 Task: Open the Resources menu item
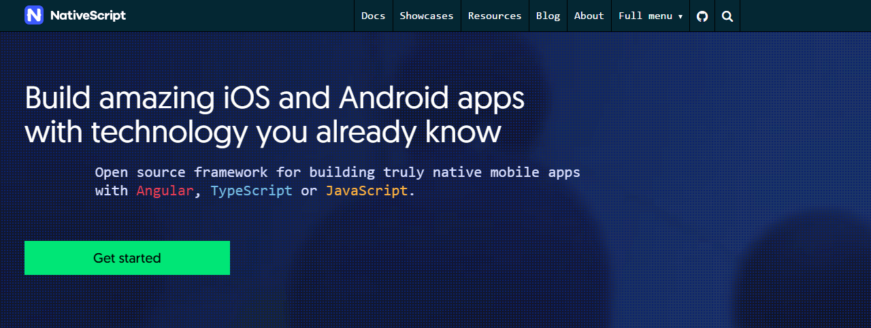point(495,16)
